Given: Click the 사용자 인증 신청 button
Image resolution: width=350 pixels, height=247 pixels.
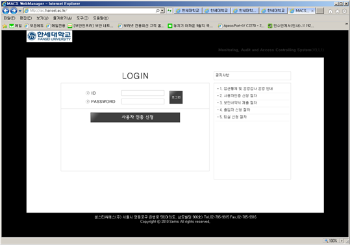Looking at the screenshot, I should (x=135, y=117).
